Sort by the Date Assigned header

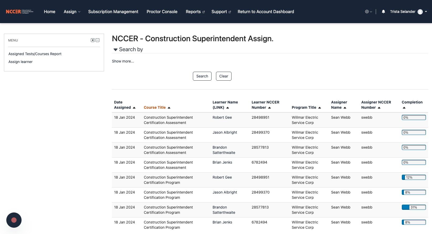122,105
